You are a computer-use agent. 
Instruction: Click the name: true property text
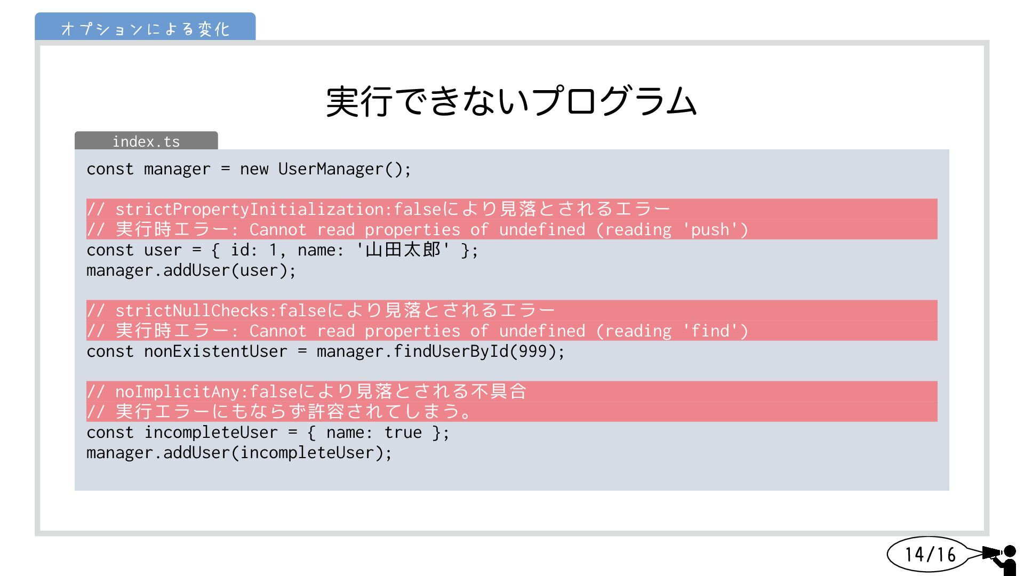pyautogui.click(x=373, y=433)
